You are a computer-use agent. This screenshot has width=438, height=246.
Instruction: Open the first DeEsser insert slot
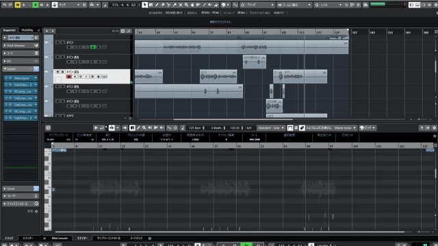(x=21, y=98)
